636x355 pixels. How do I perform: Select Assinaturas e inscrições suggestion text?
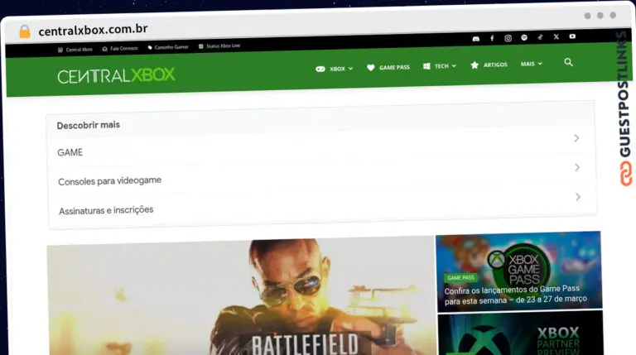(x=106, y=210)
